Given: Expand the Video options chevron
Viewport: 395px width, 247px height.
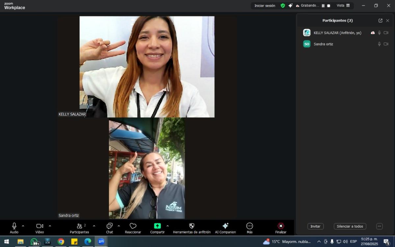Looking at the screenshot, I should tap(50, 226).
